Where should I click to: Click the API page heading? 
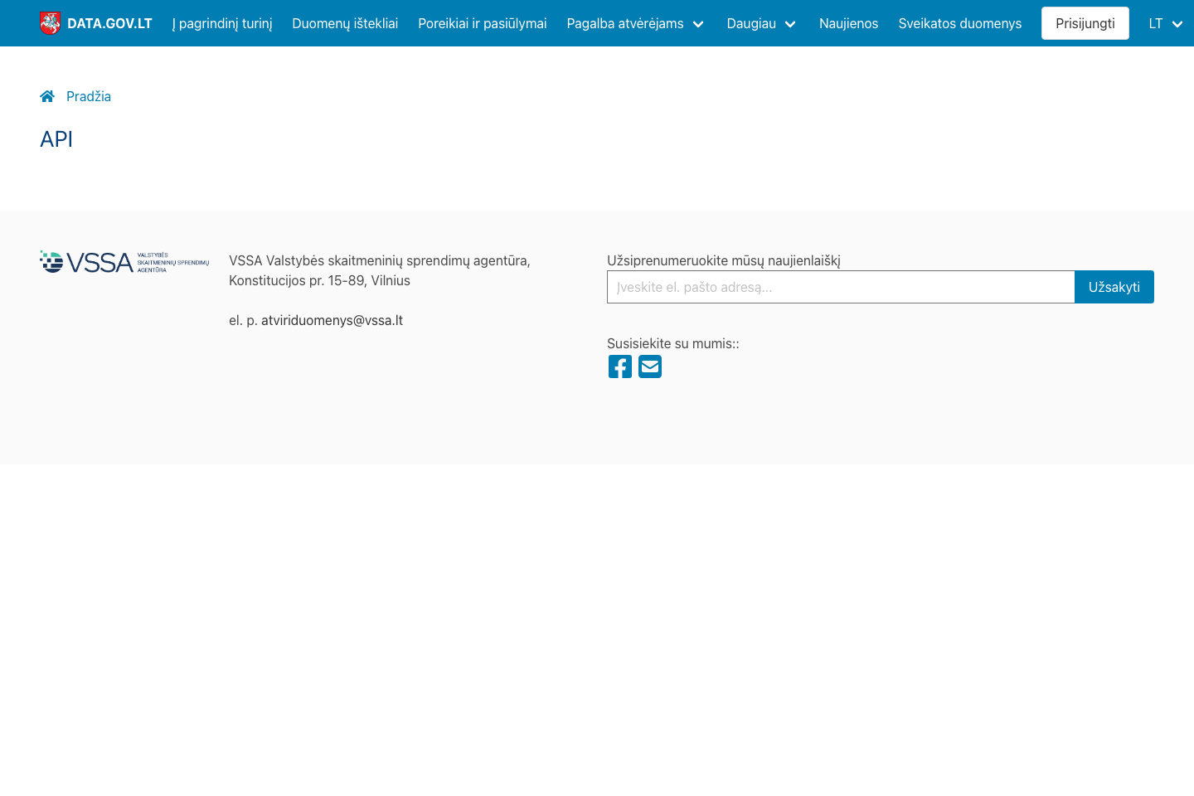(x=56, y=139)
